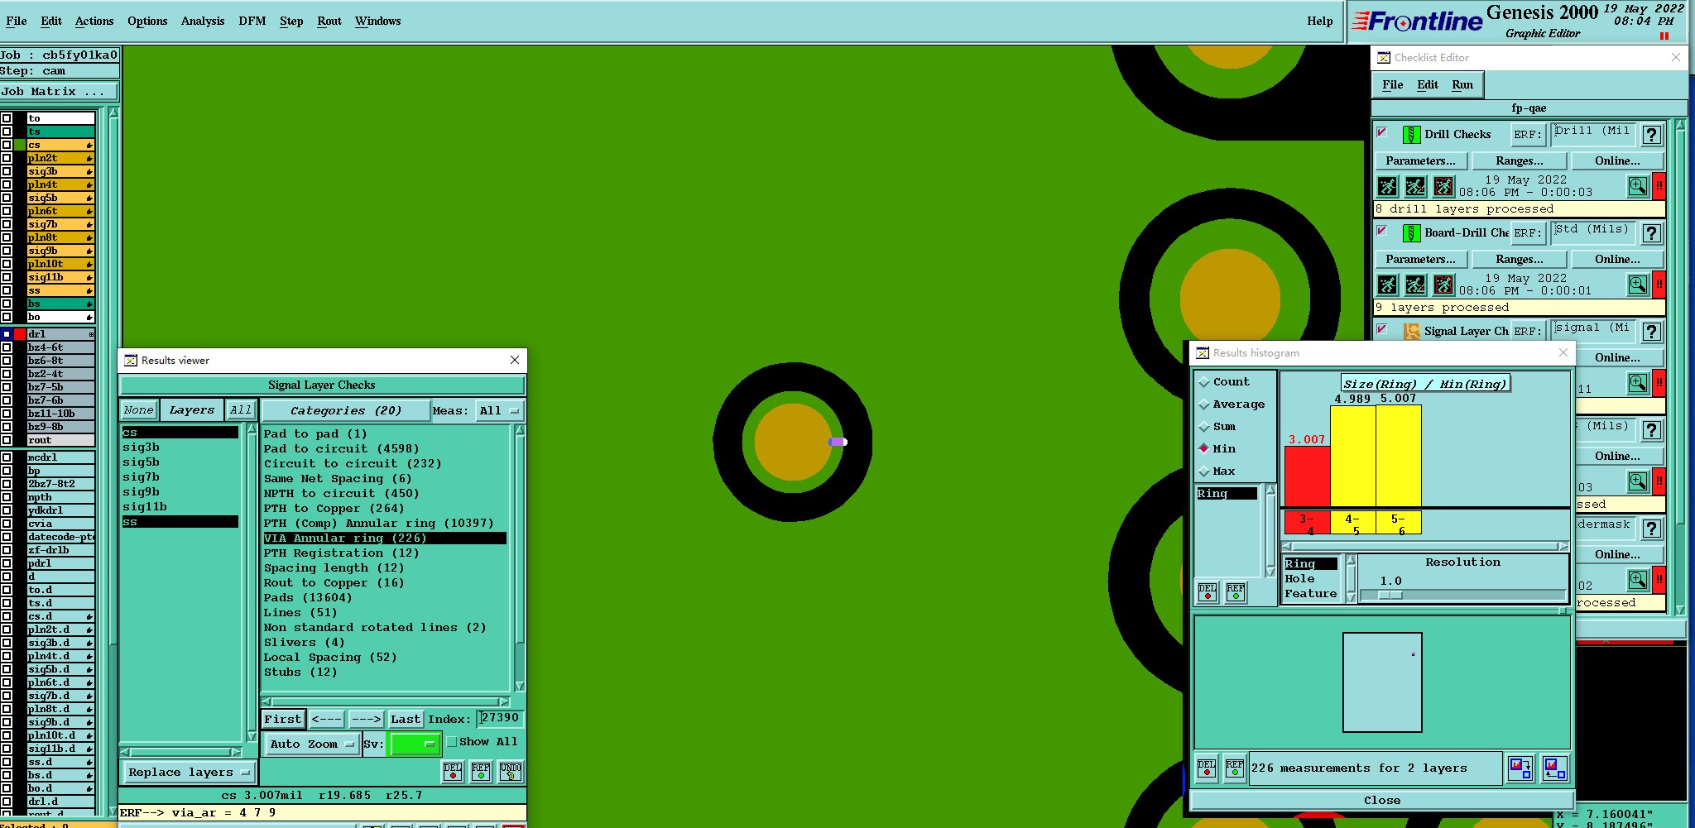
Task: Click the Signal Layer Checks orange icon
Action: (1412, 331)
